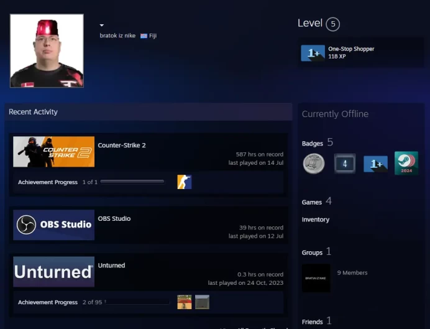Open the OBS Studio banner image
Viewport: 430px width, 329px height.
coord(53,225)
